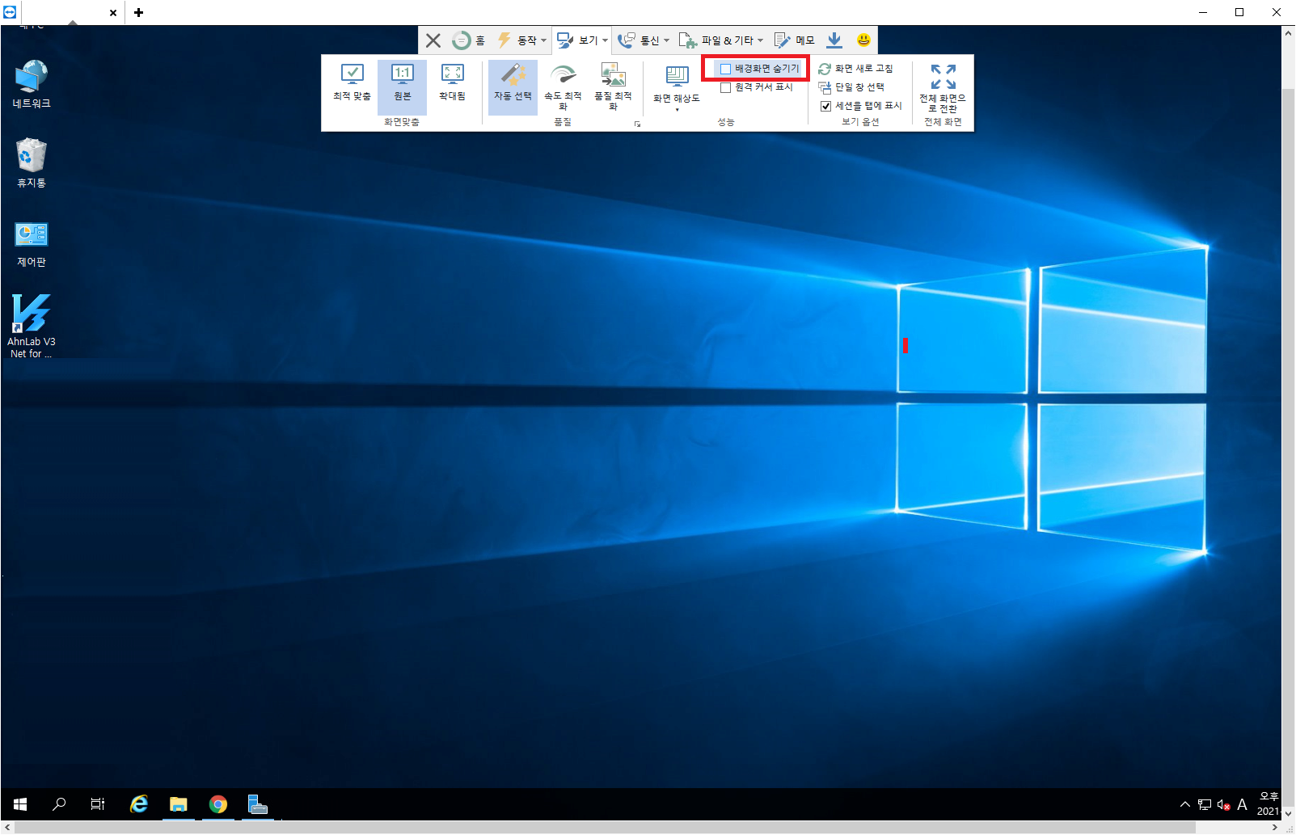Screen dimensions: 1296x835
Task: Click the AhnLab V3 Net shortcut
Action: tap(32, 327)
